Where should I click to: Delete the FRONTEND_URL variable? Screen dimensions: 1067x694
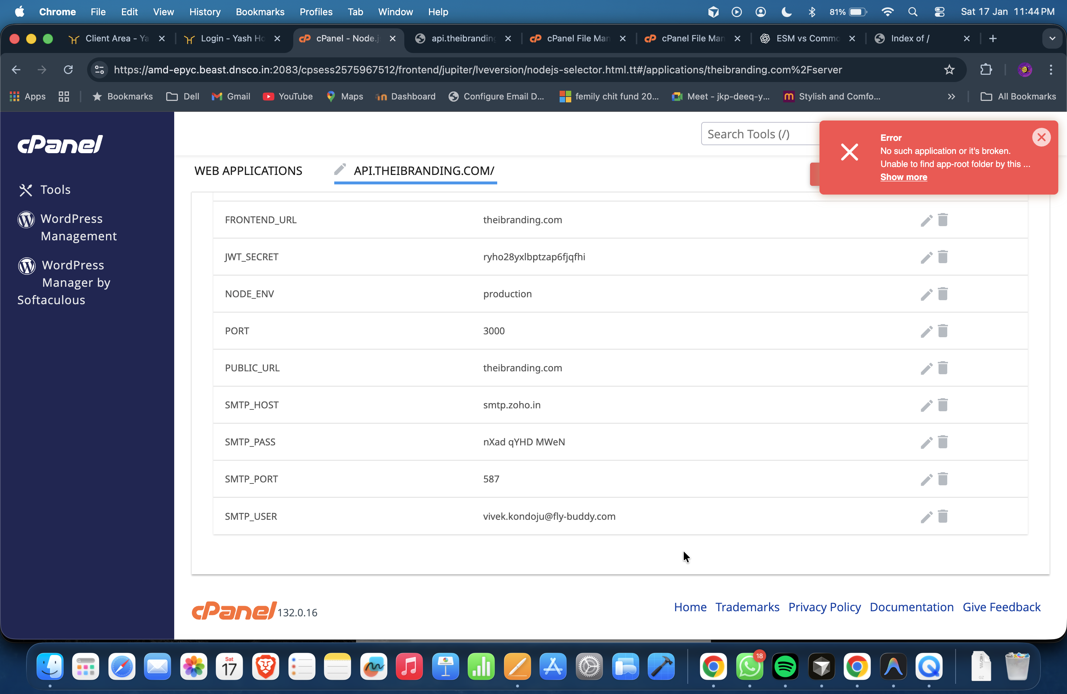[943, 220]
